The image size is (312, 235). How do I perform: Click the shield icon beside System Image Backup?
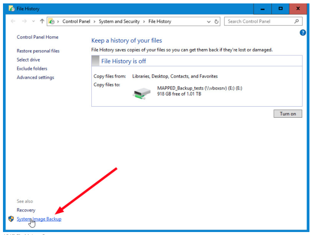tap(11, 219)
